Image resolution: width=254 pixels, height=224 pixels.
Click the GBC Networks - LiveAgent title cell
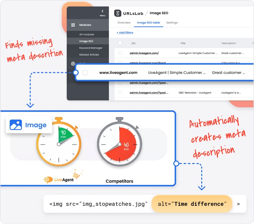pos(195,93)
